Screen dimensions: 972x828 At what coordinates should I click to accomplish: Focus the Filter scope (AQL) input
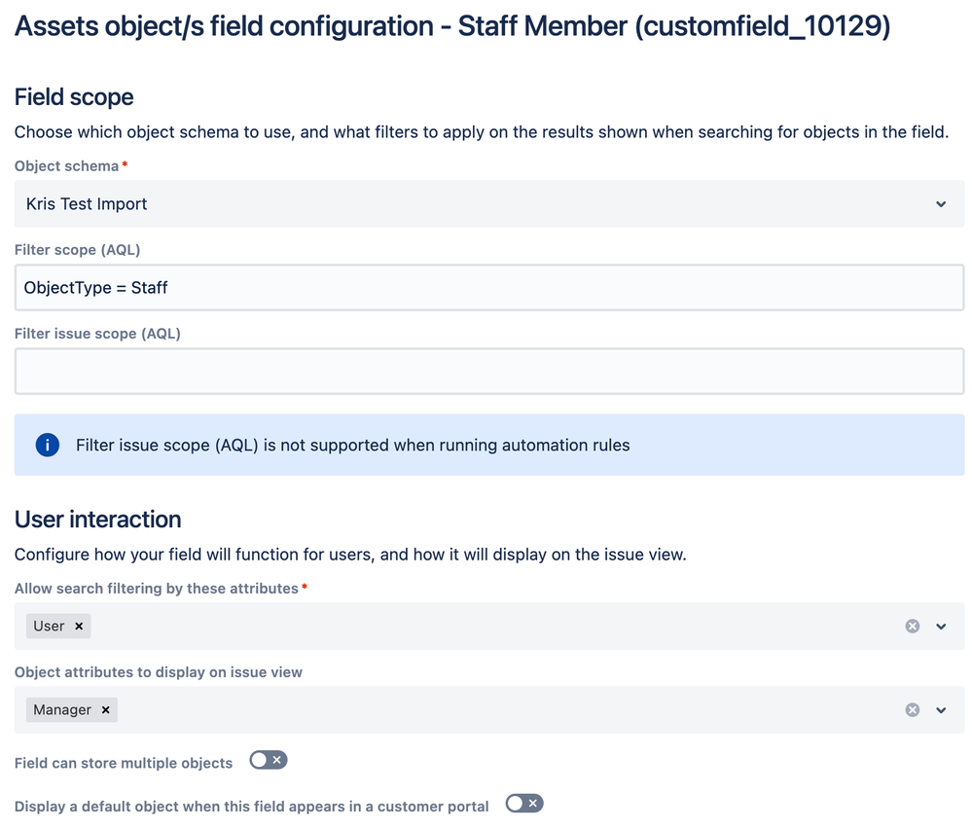click(x=489, y=288)
